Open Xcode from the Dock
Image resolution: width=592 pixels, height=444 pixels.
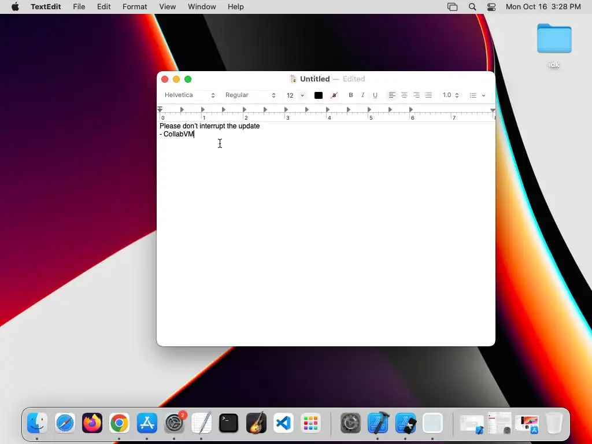pos(378,423)
